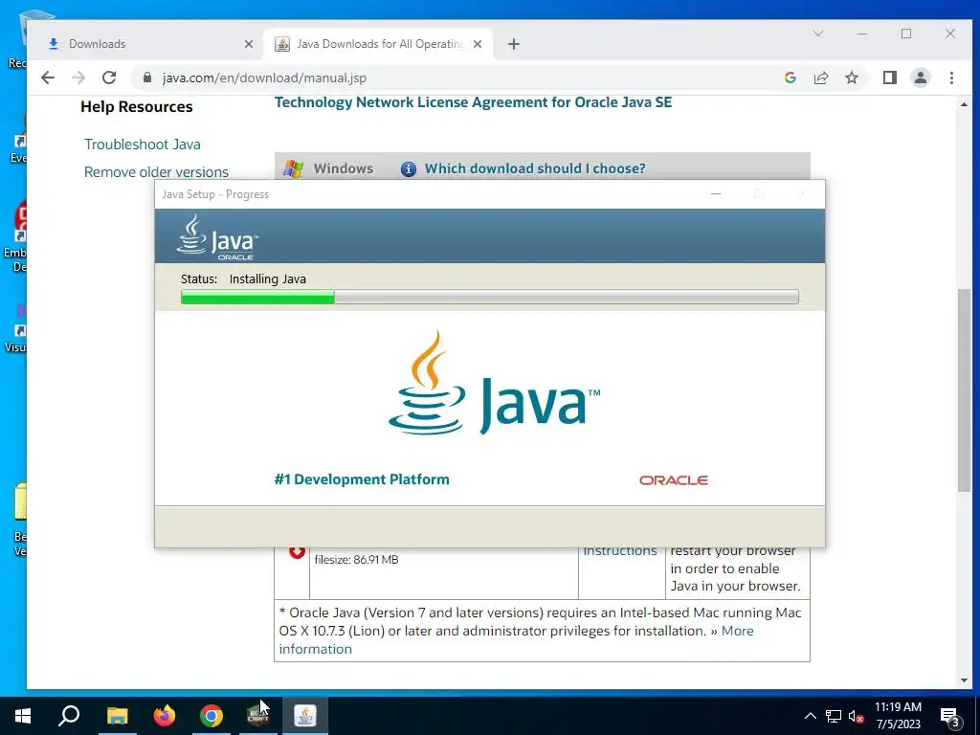This screenshot has width=980, height=735.
Task: Click the padlock site info icon
Action: coord(146,78)
